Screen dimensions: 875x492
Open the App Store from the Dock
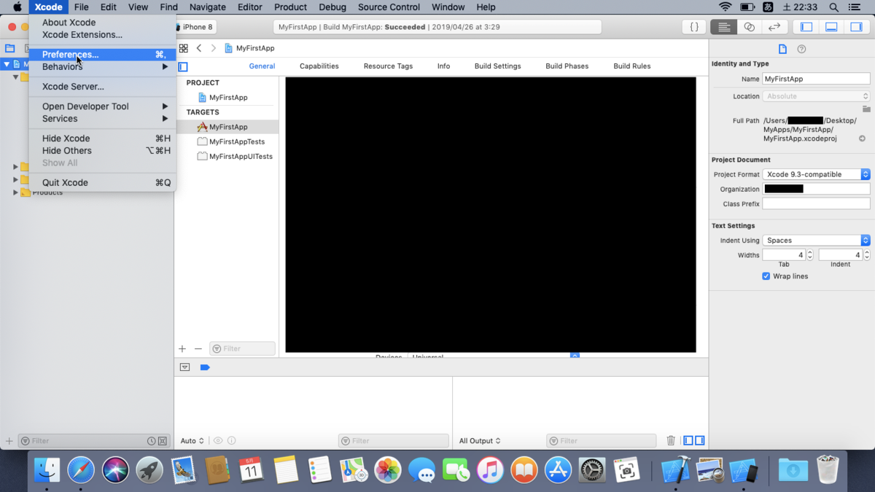558,470
